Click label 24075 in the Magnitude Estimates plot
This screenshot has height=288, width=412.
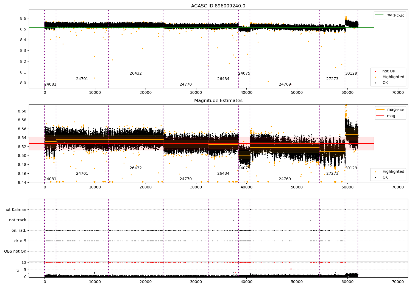pos(244,168)
